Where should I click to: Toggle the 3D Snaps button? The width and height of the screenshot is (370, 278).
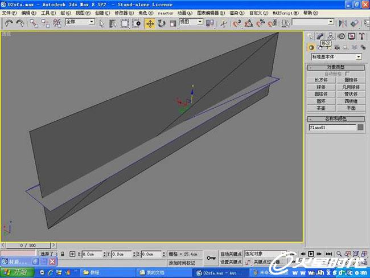(236, 23)
